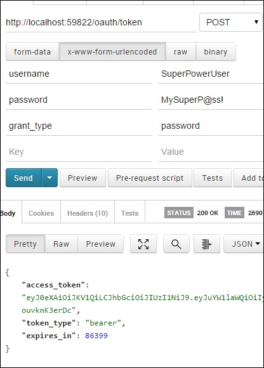Open the Headers (10) tab

click(x=88, y=213)
